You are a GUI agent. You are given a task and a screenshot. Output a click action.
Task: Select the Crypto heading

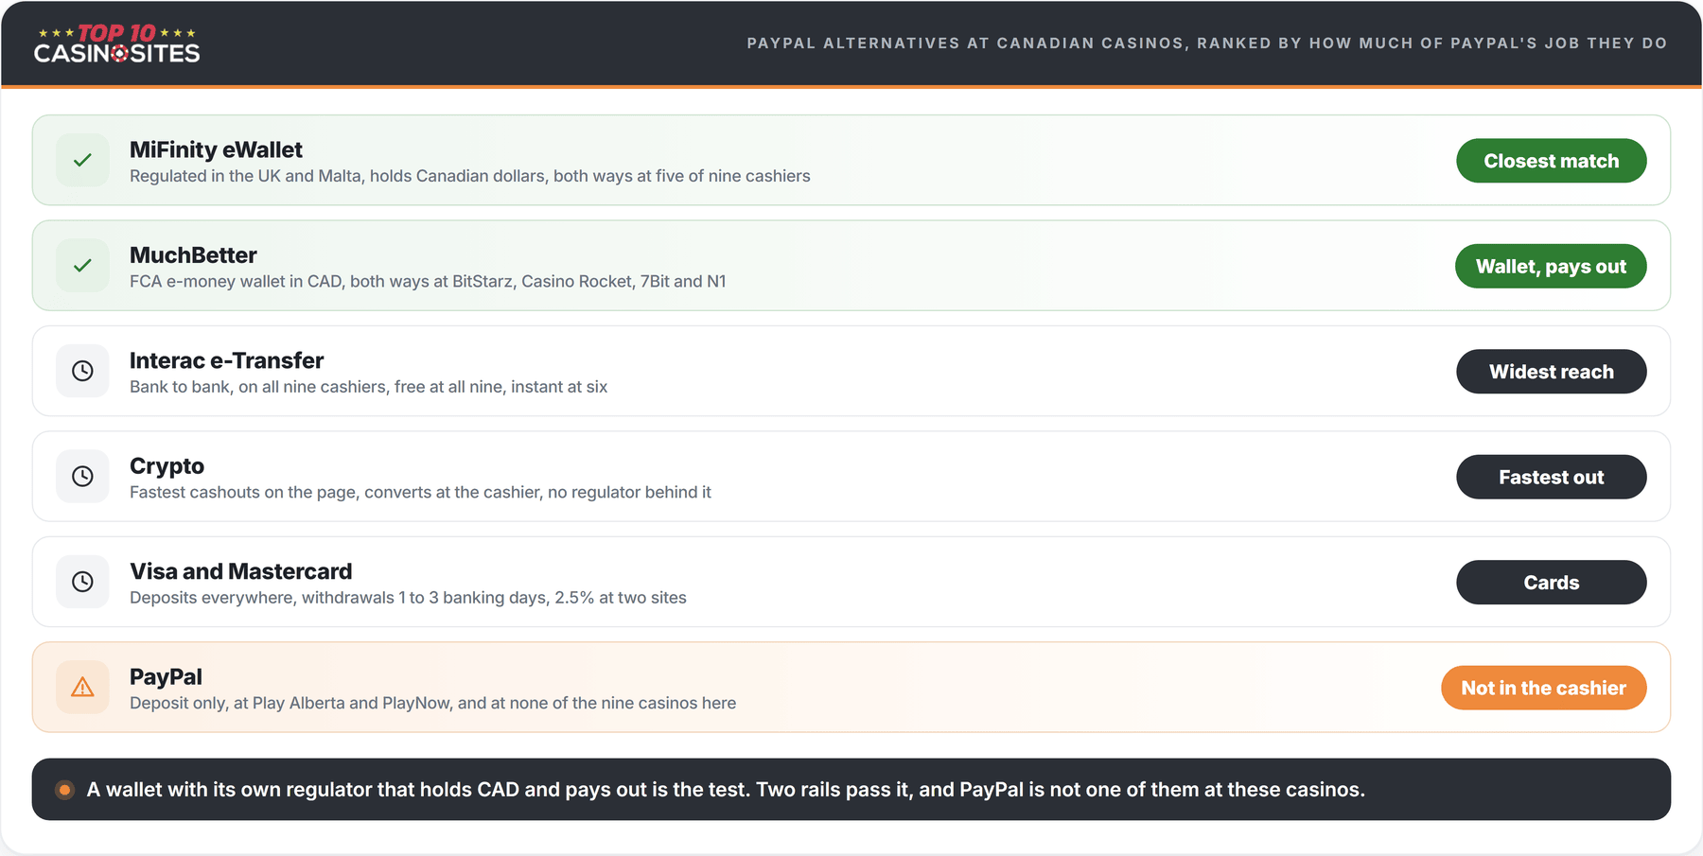(167, 466)
